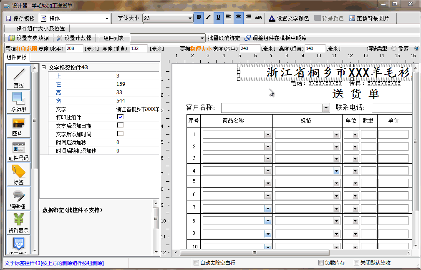Apply strikethrough text formatting
The width and height of the screenshot is (421, 270).
pos(259,17)
